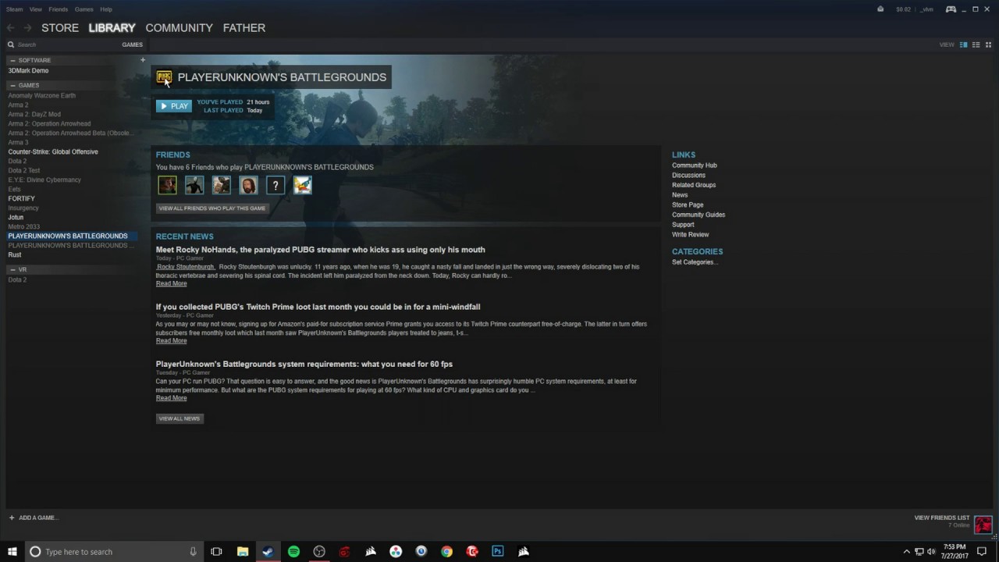Open the Rocky NoHands news headline
Viewport: 999px width, 562px height.
(x=320, y=250)
